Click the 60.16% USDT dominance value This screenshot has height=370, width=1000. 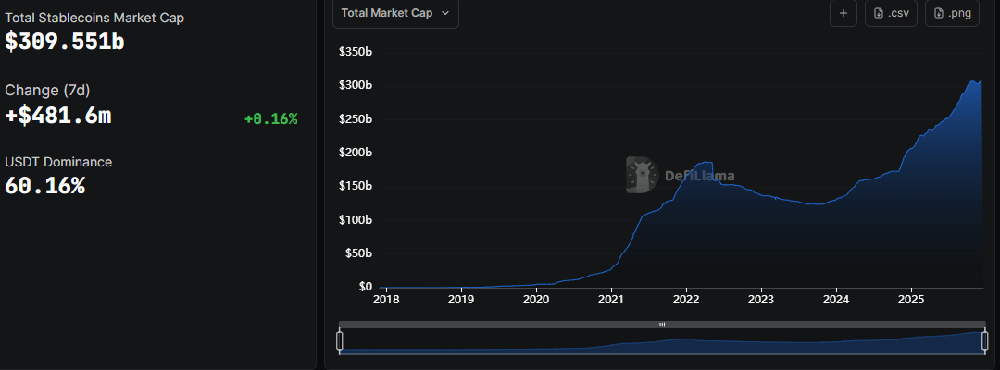[44, 186]
